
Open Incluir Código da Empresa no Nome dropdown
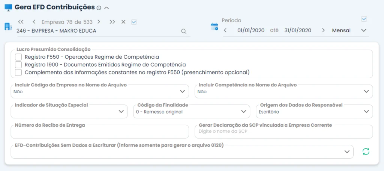[100, 91]
